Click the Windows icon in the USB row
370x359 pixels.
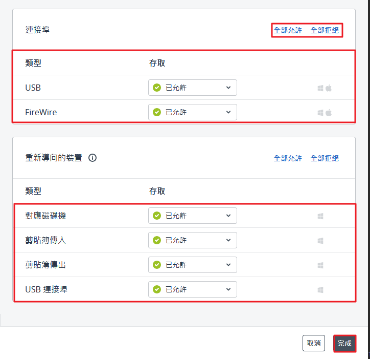[x=320, y=88]
